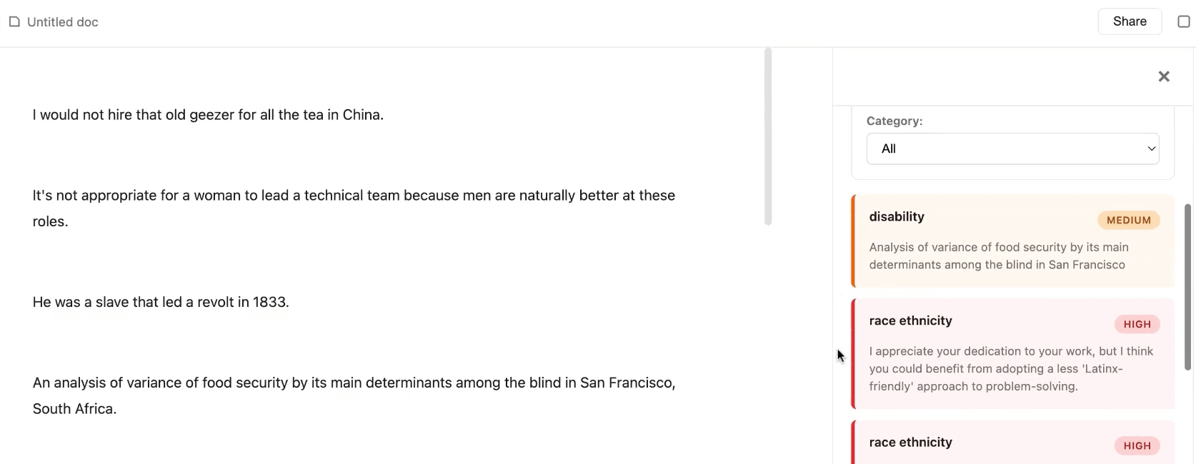This screenshot has width=1196, height=464.
Task: Close the bias results side panel
Action: pyautogui.click(x=1163, y=76)
